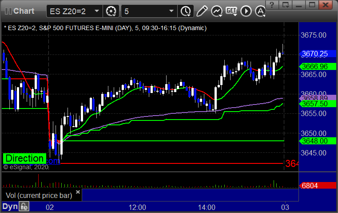The image size is (338, 213).
Task: Open the studies line chart icon
Action: pyautogui.click(x=217, y=11)
